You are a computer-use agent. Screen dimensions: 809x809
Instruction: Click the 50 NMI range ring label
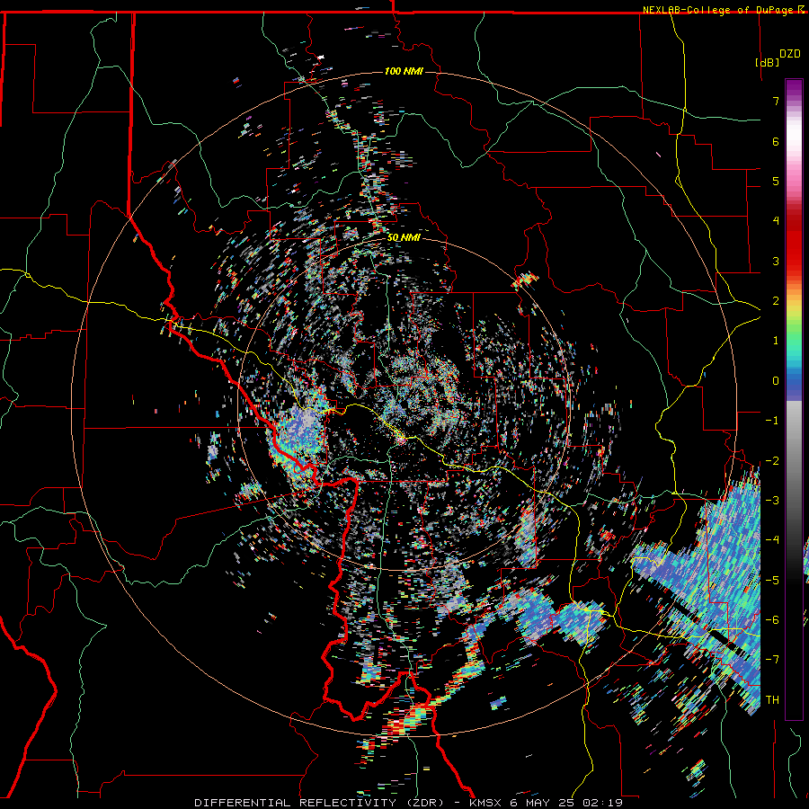(404, 238)
